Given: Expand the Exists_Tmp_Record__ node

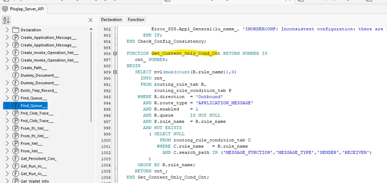Looking at the screenshot, I should (x=7, y=90).
